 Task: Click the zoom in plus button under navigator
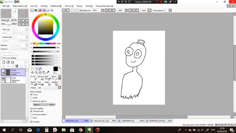point(23,21)
